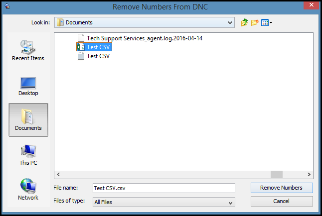Click inside the File name field

pyautogui.click(x=163, y=188)
